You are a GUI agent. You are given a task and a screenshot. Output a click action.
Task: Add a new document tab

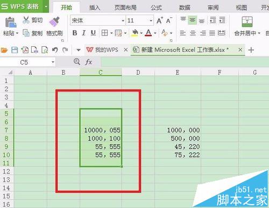[x=251, y=50]
